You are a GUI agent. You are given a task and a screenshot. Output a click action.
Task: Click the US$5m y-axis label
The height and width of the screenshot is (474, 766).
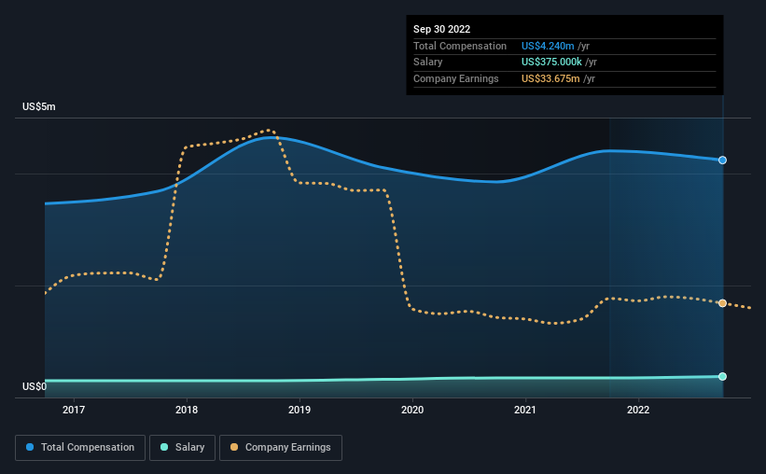click(x=39, y=106)
